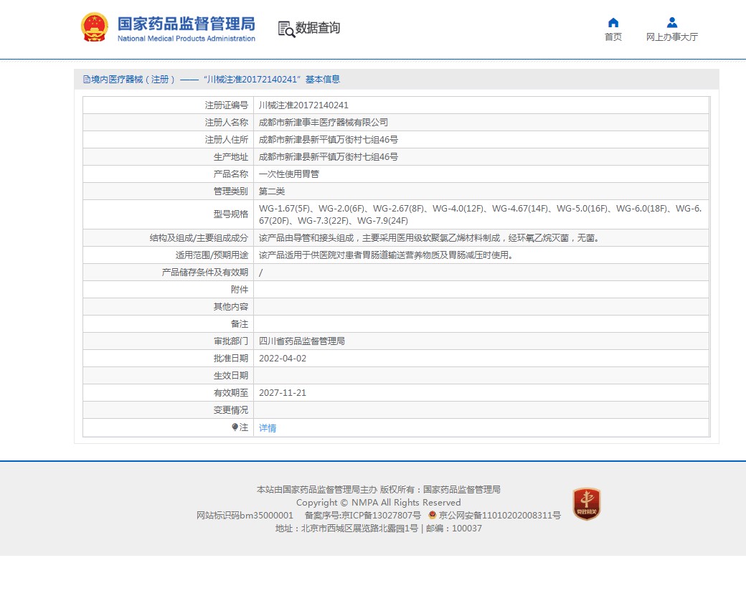746x611 pixels.
Task: Click the 有效期至 label
Action: coord(231,393)
